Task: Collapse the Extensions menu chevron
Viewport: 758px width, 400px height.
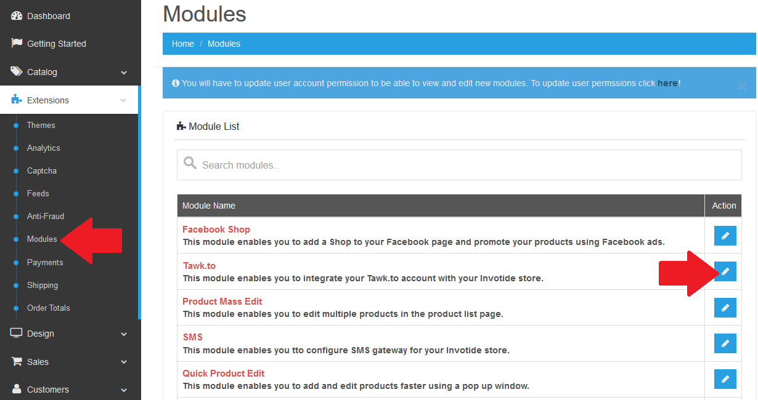Action: tap(124, 100)
